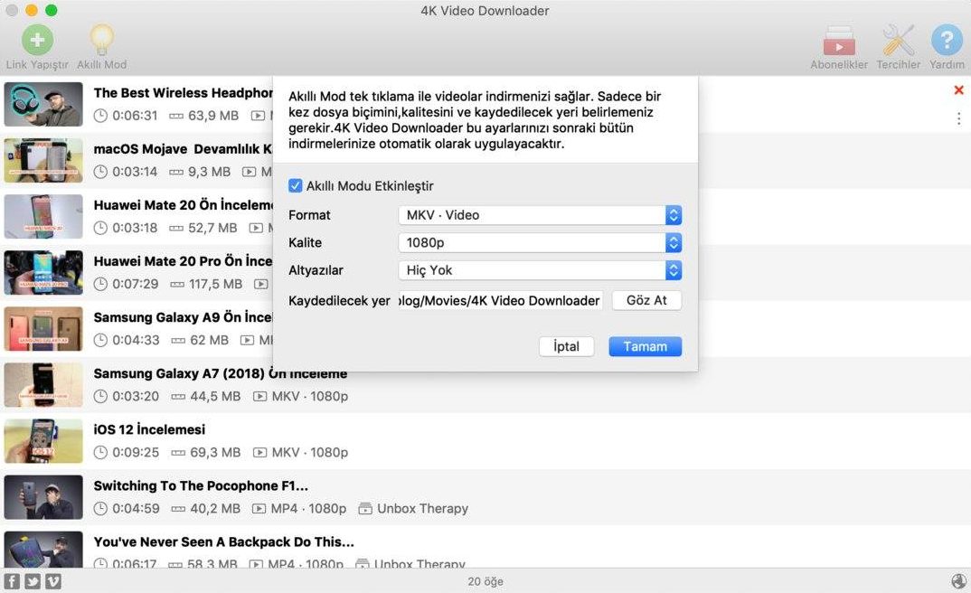Open Tercihler preferences tools icon

pos(898,41)
